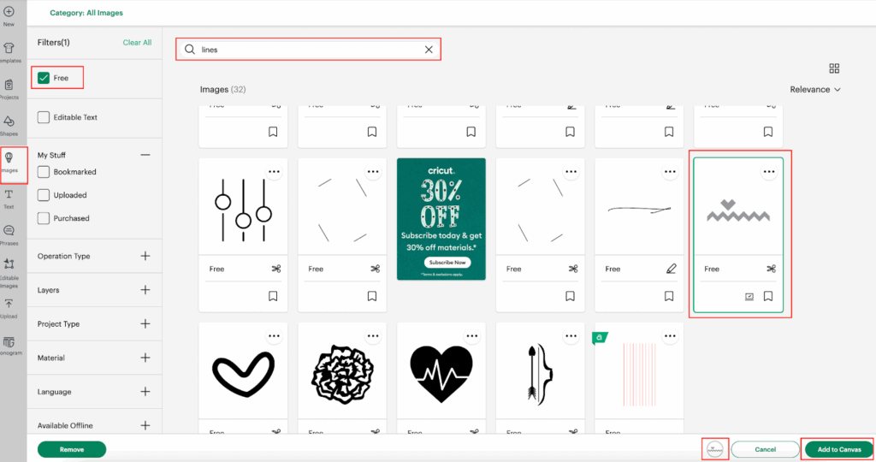Clear the search field with X icon

(429, 50)
